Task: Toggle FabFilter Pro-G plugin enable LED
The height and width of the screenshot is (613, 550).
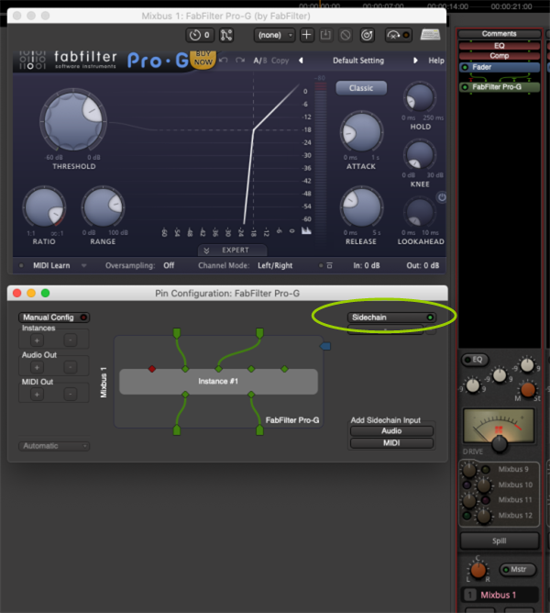Action: (x=465, y=87)
